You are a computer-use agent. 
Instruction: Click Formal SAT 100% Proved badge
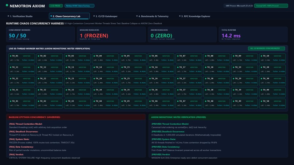tap(271, 6)
